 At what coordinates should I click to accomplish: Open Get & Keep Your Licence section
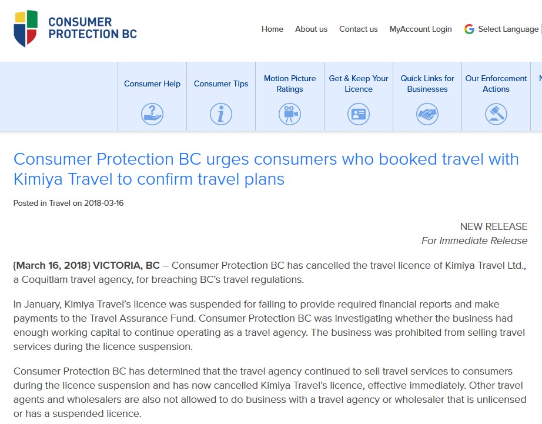[x=359, y=84]
